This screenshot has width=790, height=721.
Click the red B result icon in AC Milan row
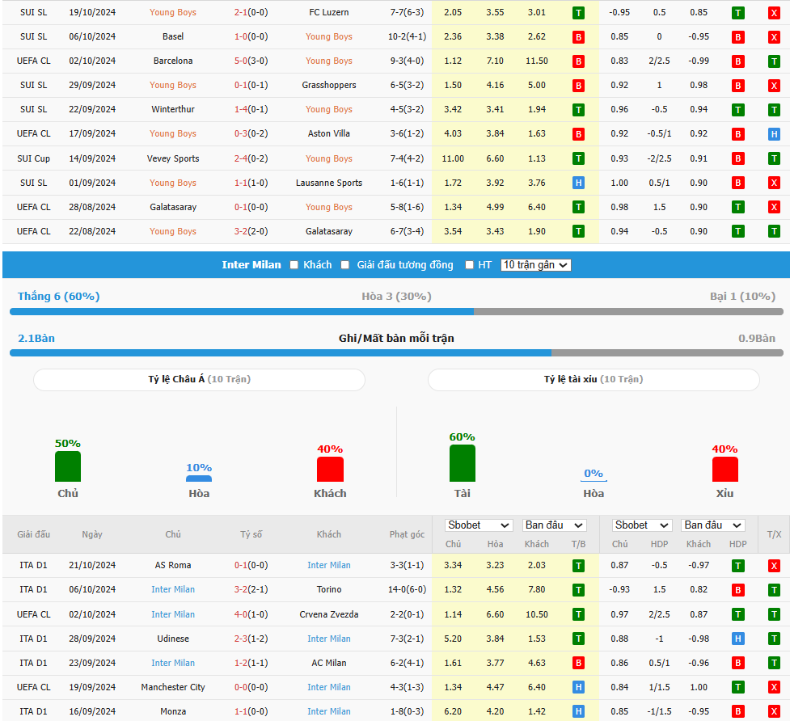(x=578, y=664)
